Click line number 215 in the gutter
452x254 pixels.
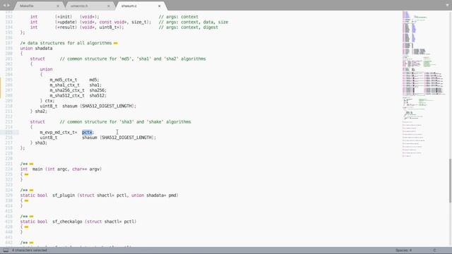[8, 133]
